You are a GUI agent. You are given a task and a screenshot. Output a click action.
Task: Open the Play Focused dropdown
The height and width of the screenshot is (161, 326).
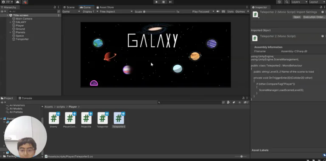click(203, 11)
